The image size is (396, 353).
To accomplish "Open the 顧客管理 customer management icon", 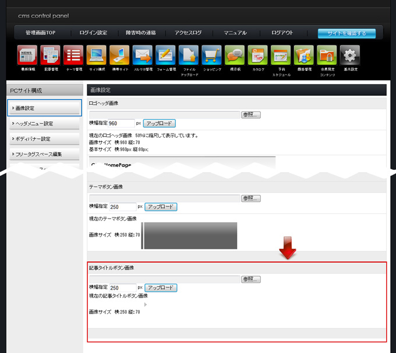I will 304,55.
